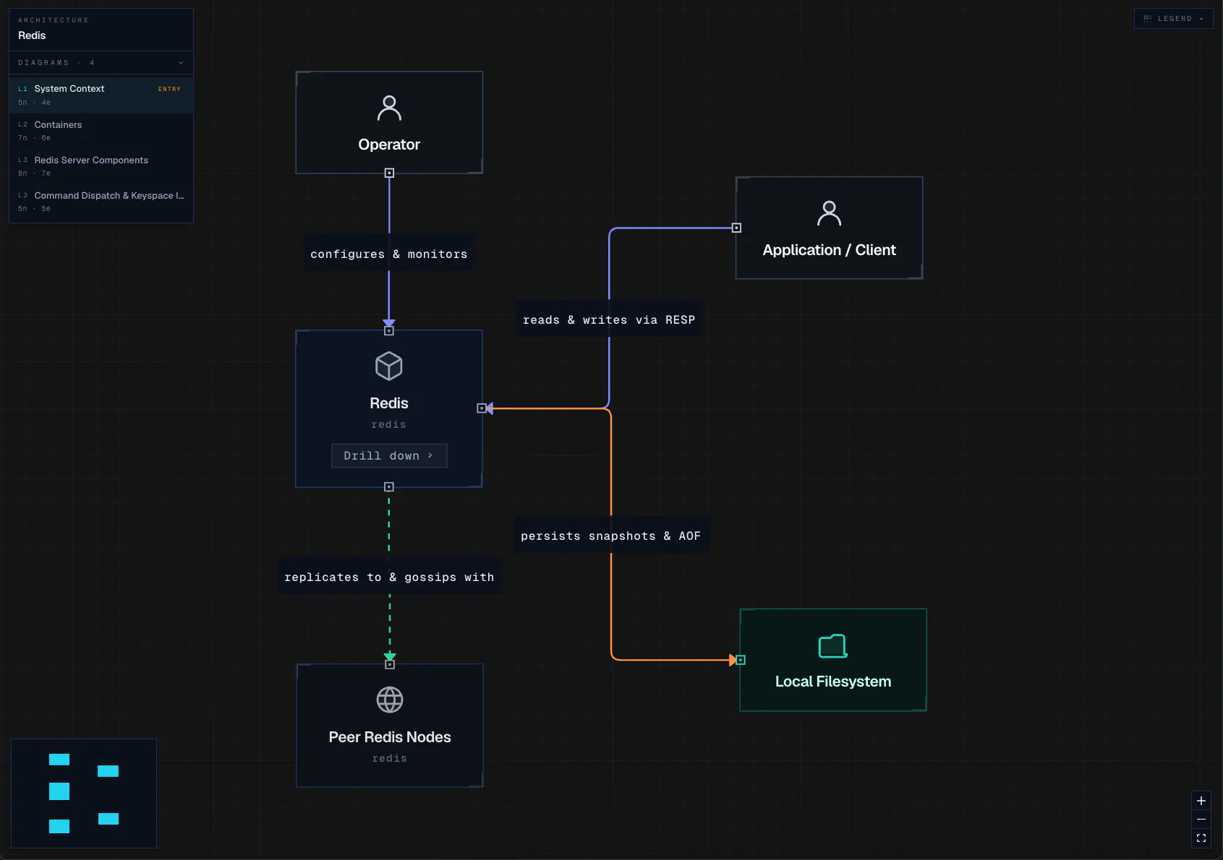Click the 'redis' subtitle under Peer Redis Nodes
Image resolution: width=1223 pixels, height=860 pixels.
tap(390, 758)
